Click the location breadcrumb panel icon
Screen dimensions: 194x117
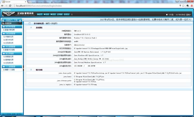point(30,23)
